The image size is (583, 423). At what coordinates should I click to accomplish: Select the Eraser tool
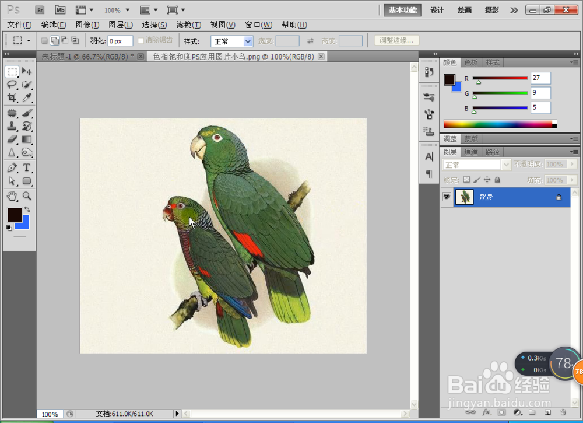click(x=12, y=139)
